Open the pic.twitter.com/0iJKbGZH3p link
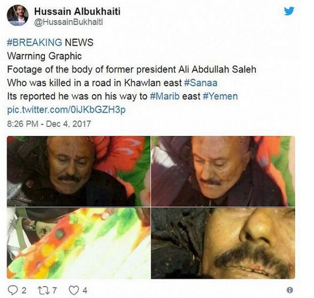 coord(66,110)
